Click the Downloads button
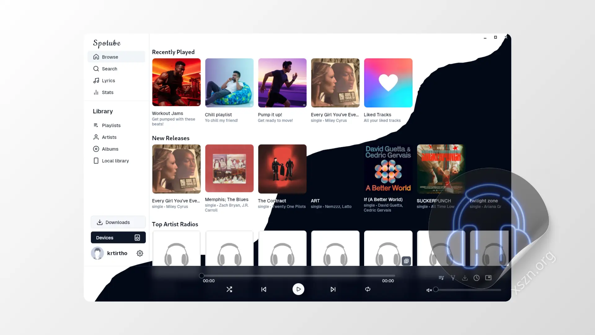Image resolution: width=595 pixels, height=335 pixels. tap(118, 222)
